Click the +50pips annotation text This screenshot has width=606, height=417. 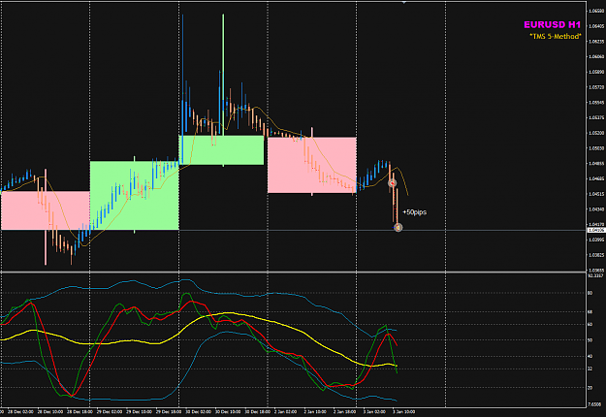click(x=414, y=212)
